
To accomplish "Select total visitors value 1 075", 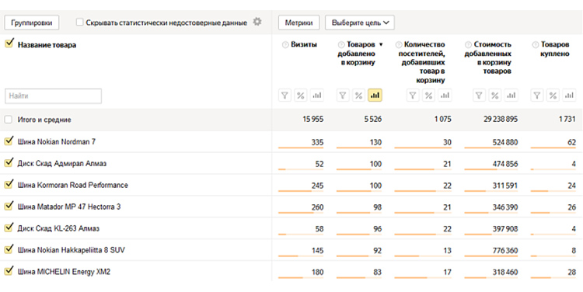I will (x=442, y=120).
